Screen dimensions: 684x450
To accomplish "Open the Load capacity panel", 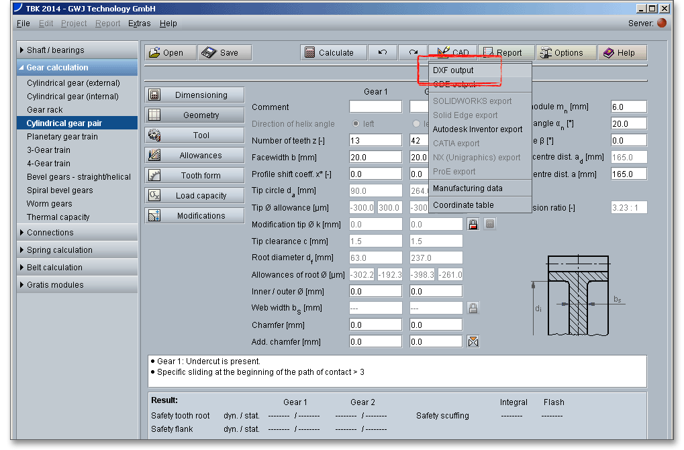I will (x=195, y=196).
